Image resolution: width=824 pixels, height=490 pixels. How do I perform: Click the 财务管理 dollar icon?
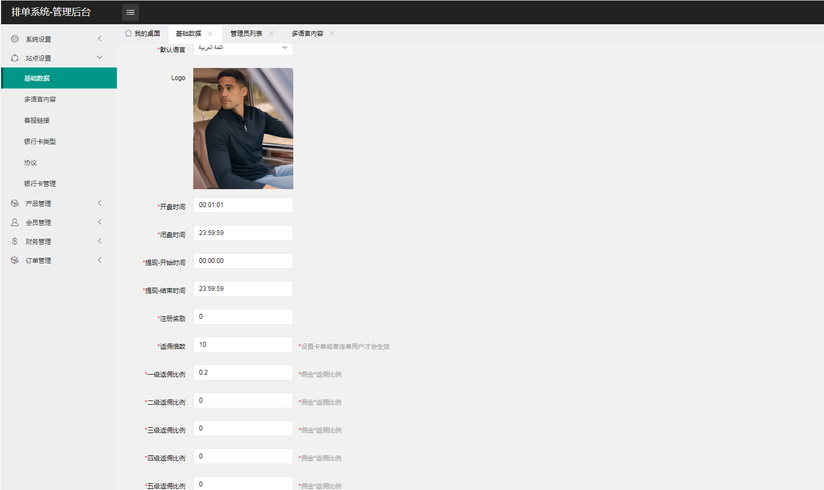(x=15, y=241)
